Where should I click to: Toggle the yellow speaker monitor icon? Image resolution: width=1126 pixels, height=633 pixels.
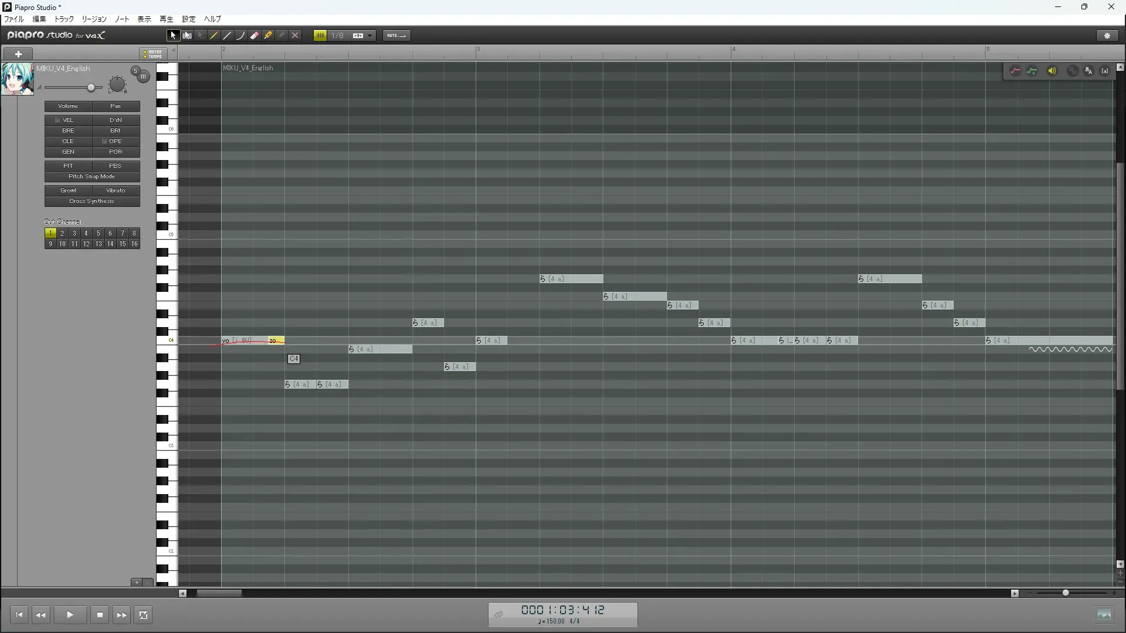tap(1052, 71)
